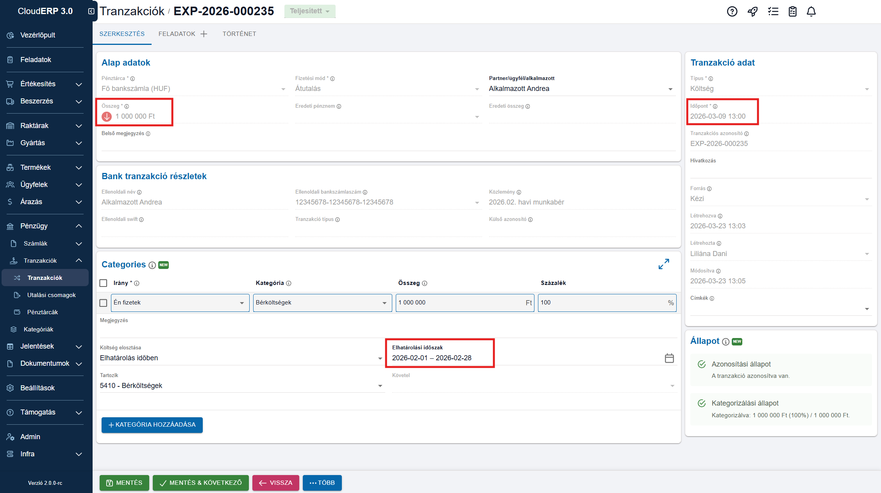
Task: Open the Irány dropdown showing Én fizetek
Action: [180, 303]
